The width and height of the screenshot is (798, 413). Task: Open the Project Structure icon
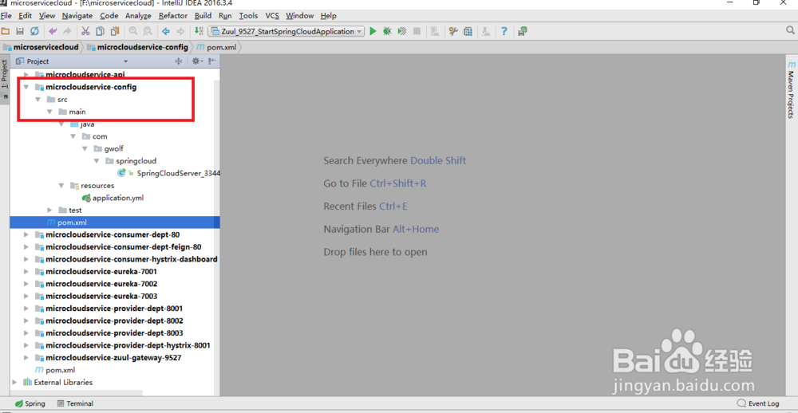[x=468, y=32]
